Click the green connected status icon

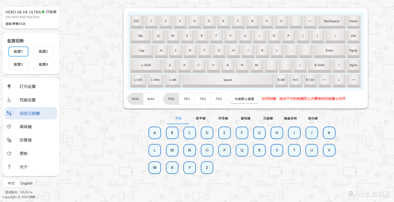(x=43, y=12)
